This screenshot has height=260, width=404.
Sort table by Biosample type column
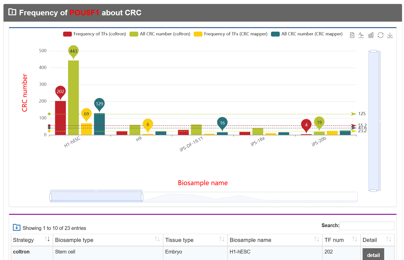point(108,240)
